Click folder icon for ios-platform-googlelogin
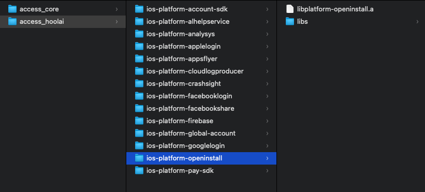This screenshot has width=425, height=192. coord(139,146)
